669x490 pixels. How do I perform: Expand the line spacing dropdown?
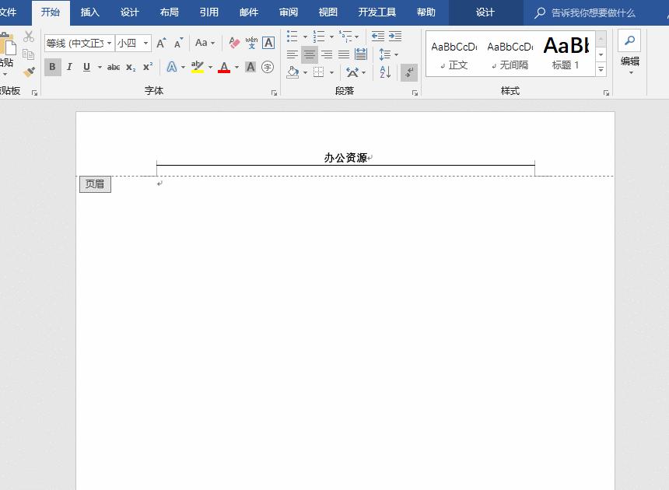point(396,54)
